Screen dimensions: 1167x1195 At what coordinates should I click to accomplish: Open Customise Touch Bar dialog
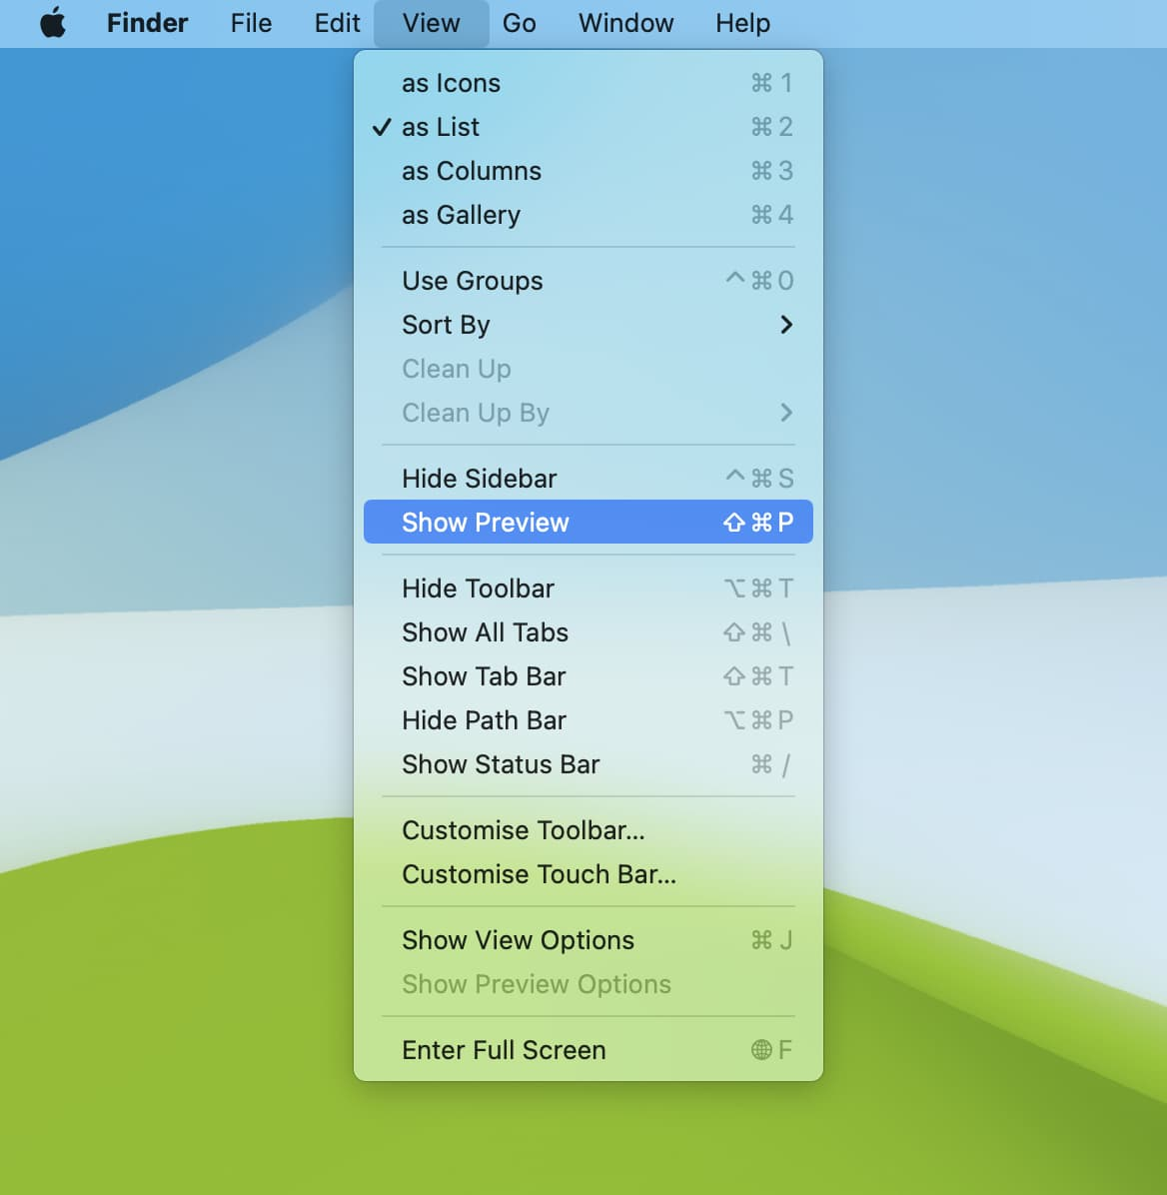[x=588, y=874]
